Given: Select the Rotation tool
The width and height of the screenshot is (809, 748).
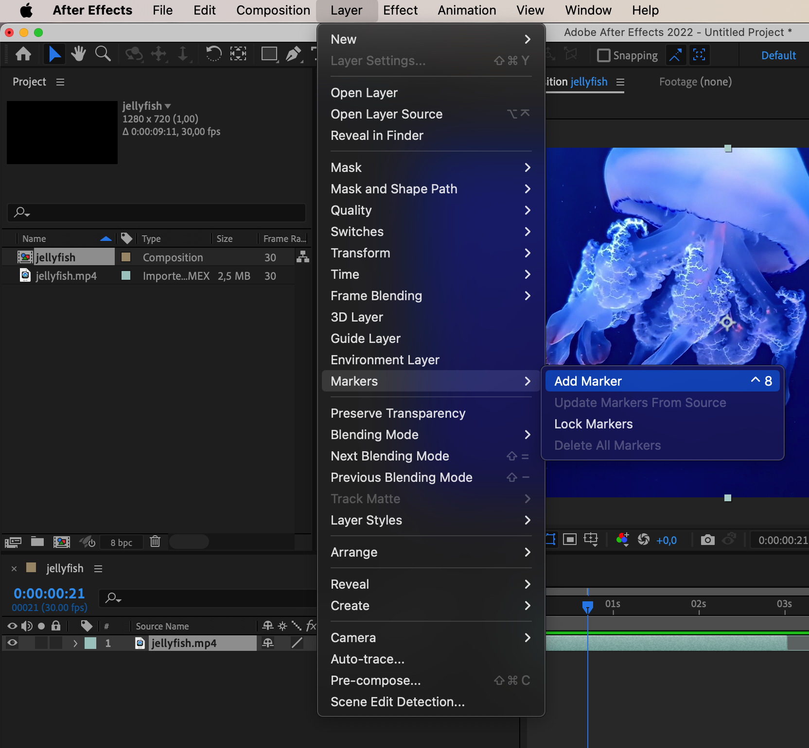Looking at the screenshot, I should (213, 54).
